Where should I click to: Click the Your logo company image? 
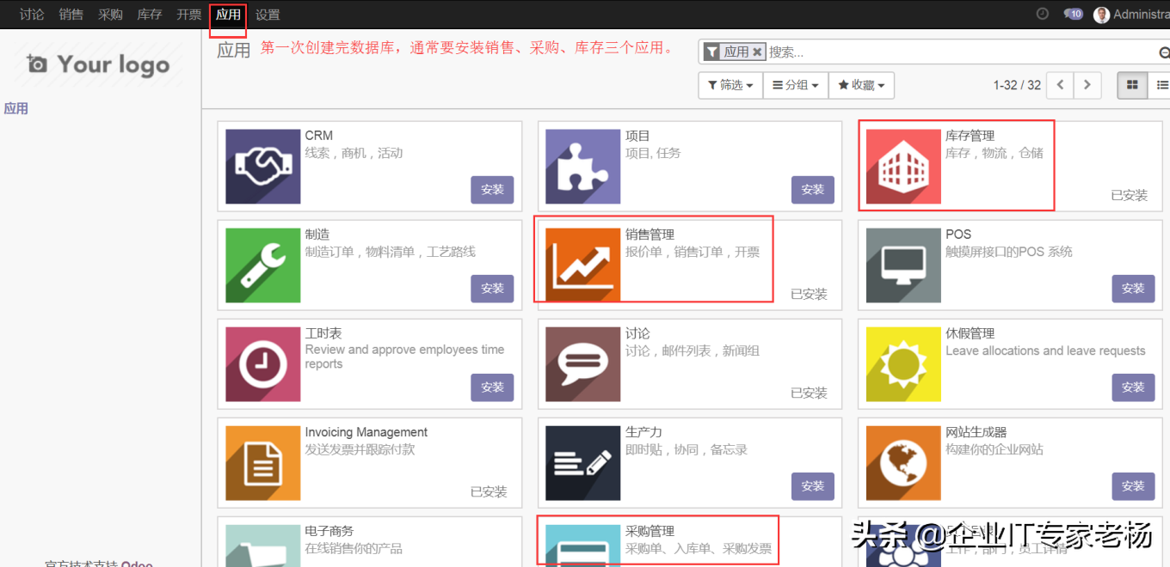pyautogui.click(x=98, y=64)
